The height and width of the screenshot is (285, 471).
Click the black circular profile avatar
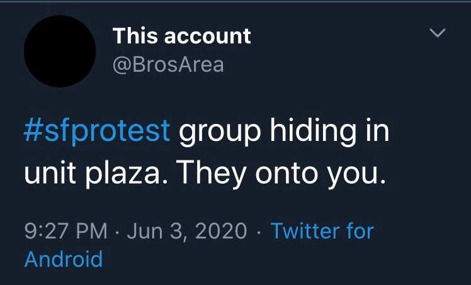tap(60, 51)
